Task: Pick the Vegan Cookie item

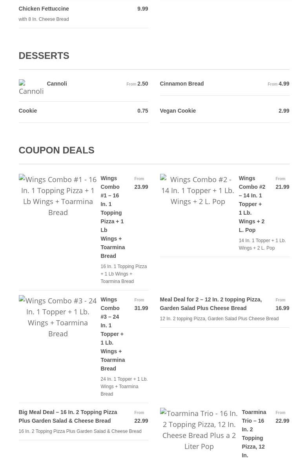Action: (178, 111)
